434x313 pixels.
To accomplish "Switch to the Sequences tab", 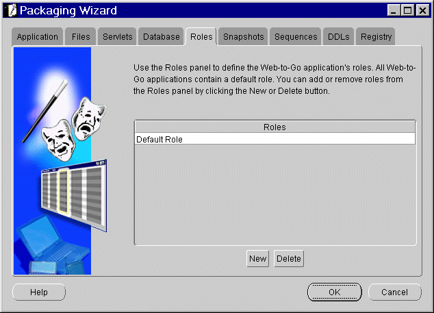I will pos(296,36).
